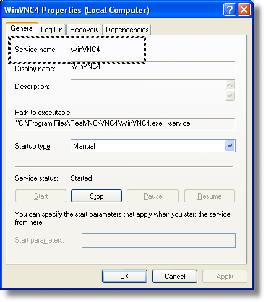This screenshot has width=266, height=302.
Task: Click the Description scroll down arrow
Action: coord(230,95)
